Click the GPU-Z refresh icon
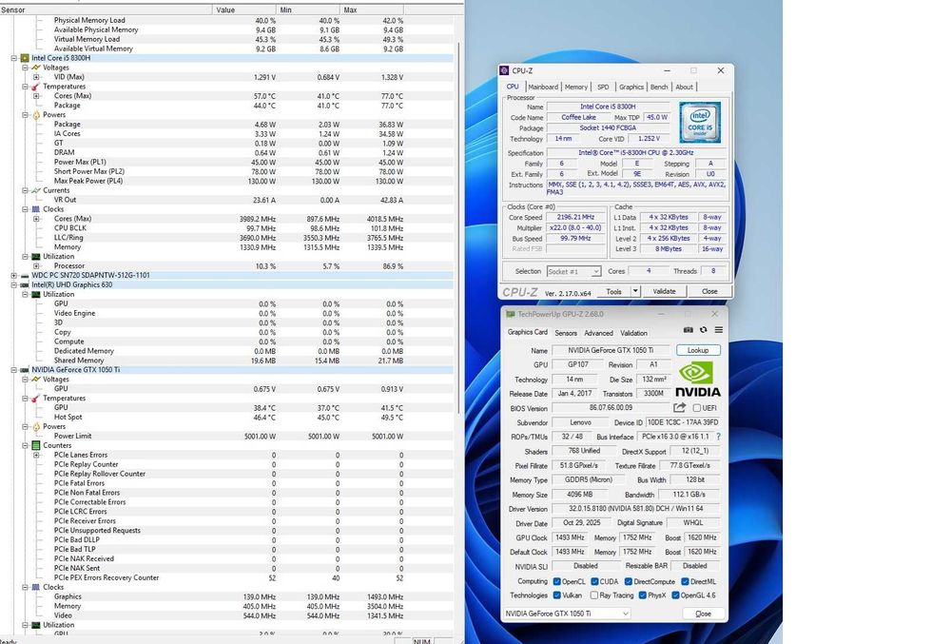This screenshot has height=644, width=951. click(x=704, y=330)
